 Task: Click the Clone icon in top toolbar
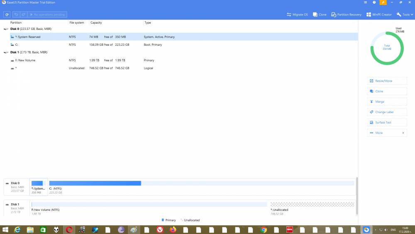tap(320, 15)
